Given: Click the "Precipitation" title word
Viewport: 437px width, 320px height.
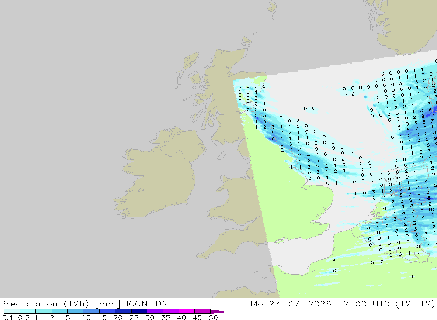Looking at the screenshot, I should (x=29, y=304).
